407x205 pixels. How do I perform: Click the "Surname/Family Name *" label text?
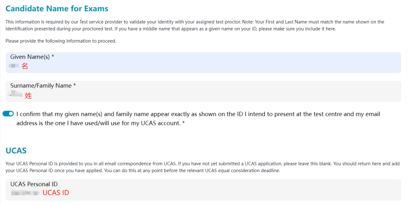pyautogui.click(x=43, y=86)
